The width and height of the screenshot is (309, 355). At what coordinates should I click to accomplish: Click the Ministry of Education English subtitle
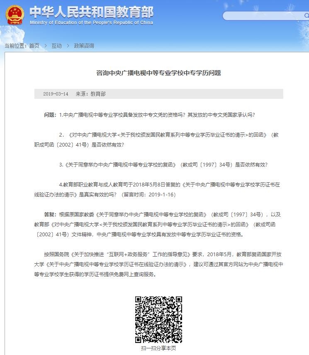tap(91, 23)
